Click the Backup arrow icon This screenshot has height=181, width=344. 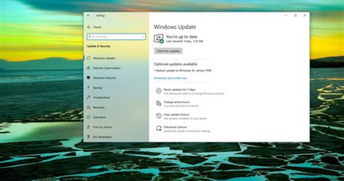click(88, 88)
